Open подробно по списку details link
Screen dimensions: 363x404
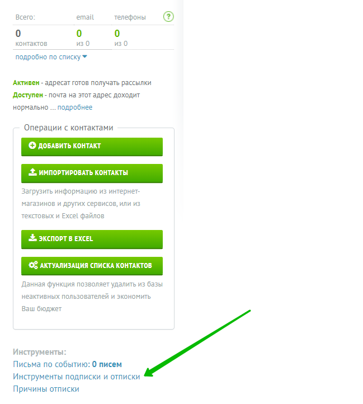[48, 57]
